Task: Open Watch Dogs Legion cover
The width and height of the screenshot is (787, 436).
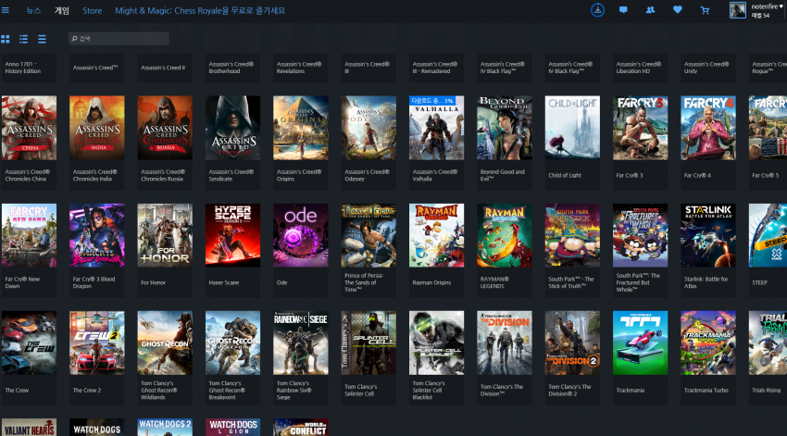Action: click(233, 427)
